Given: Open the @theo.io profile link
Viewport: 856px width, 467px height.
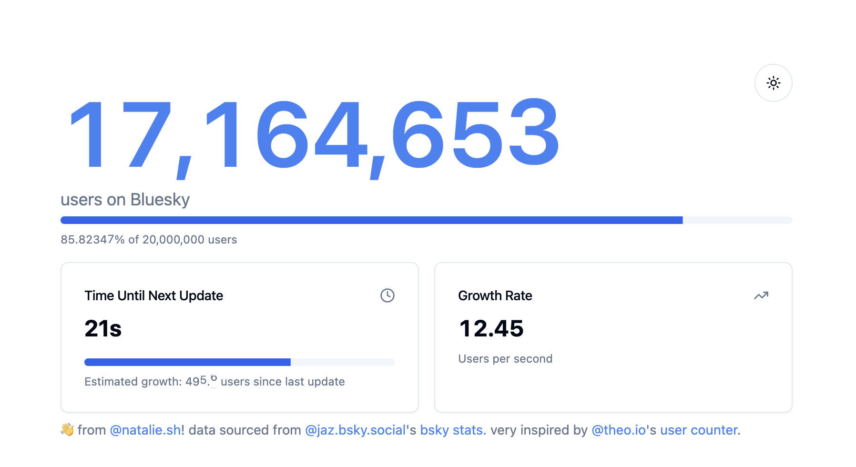Looking at the screenshot, I should [618, 430].
